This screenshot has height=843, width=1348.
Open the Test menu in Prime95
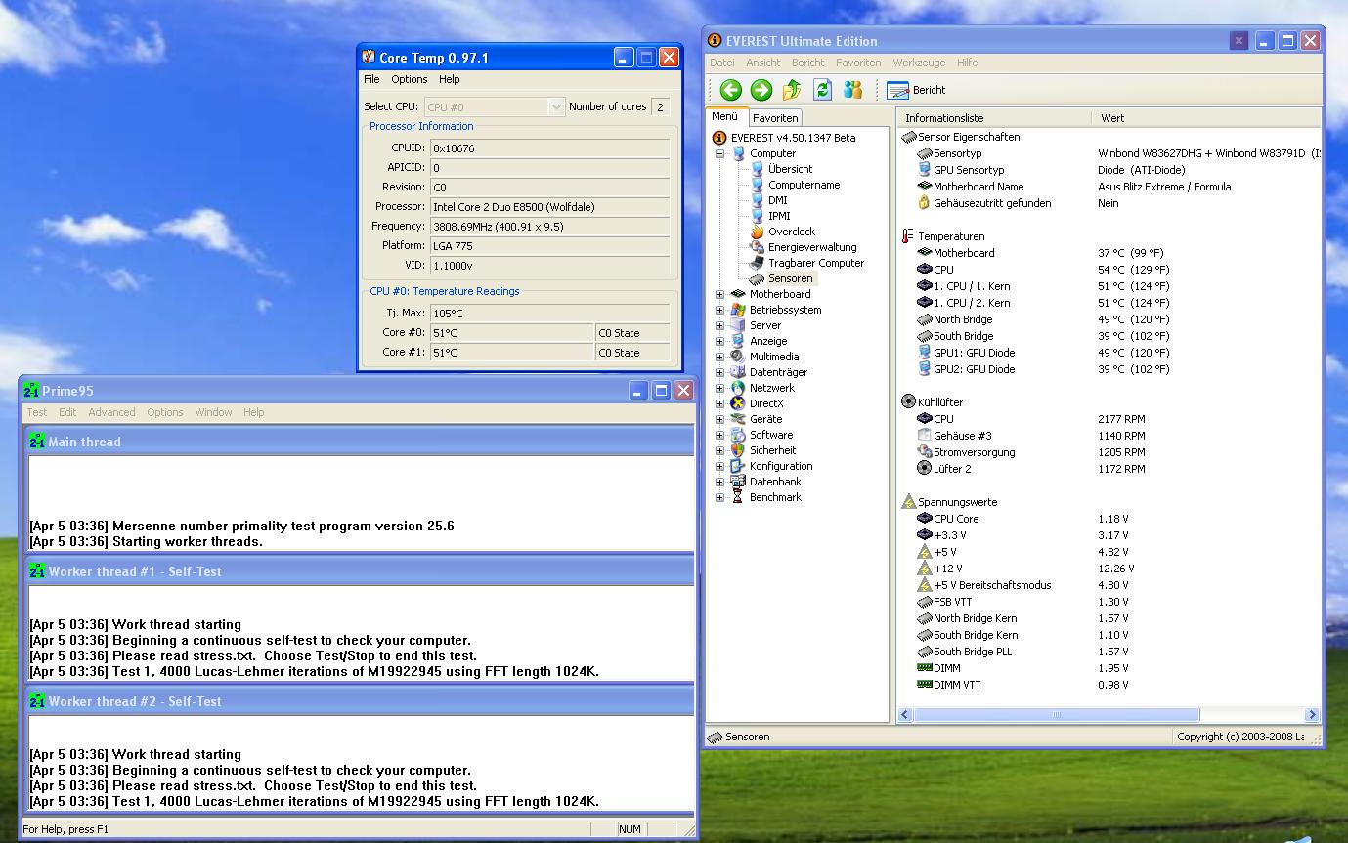point(37,412)
